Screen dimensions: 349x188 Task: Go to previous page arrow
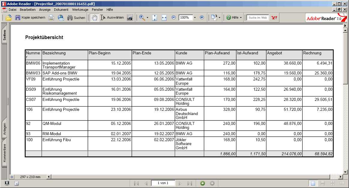click(x=146, y=183)
